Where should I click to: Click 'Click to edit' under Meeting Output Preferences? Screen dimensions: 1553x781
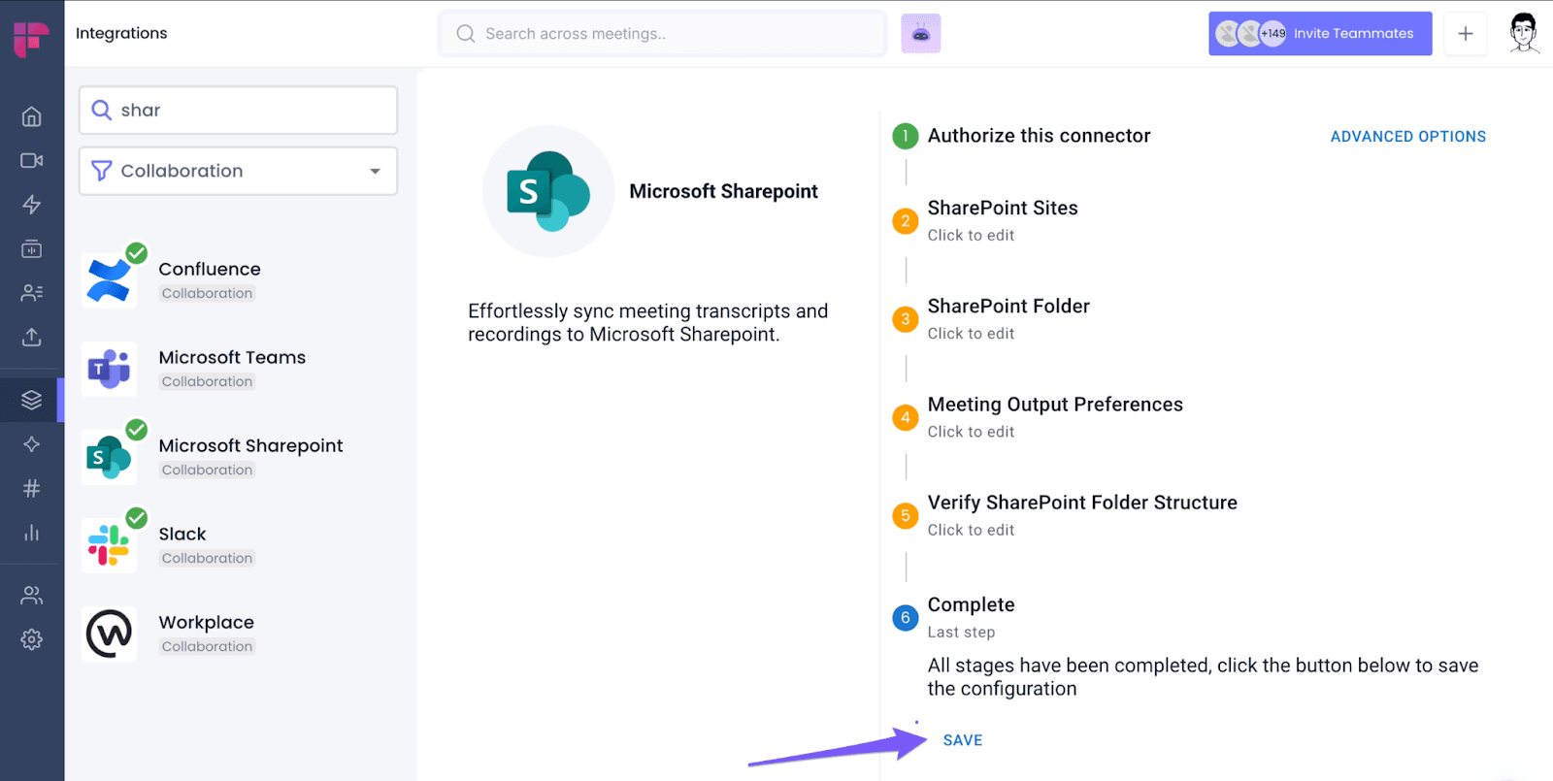971,432
